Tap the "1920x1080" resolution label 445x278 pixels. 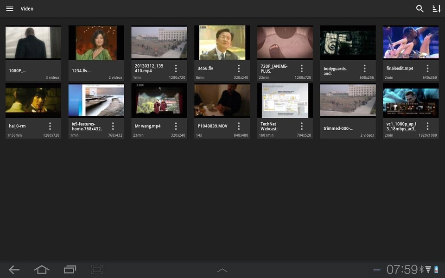[428, 135]
